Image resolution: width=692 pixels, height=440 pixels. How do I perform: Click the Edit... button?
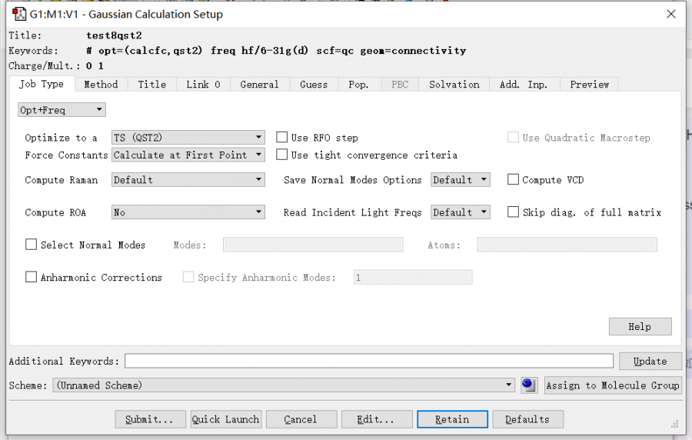coord(377,419)
